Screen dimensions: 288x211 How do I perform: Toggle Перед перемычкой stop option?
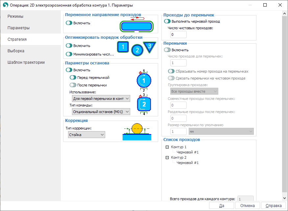pyautogui.click(x=73, y=78)
